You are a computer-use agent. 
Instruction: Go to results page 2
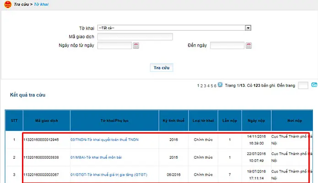tap(201, 86)
